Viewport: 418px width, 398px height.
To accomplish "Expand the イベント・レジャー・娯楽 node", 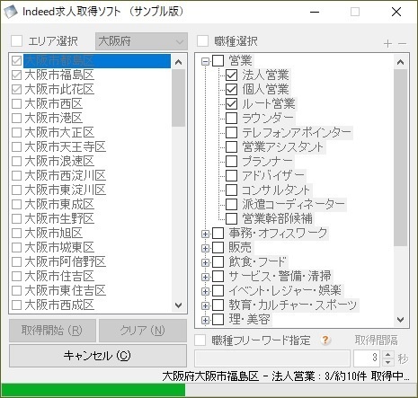I will [x=205, y=291].
